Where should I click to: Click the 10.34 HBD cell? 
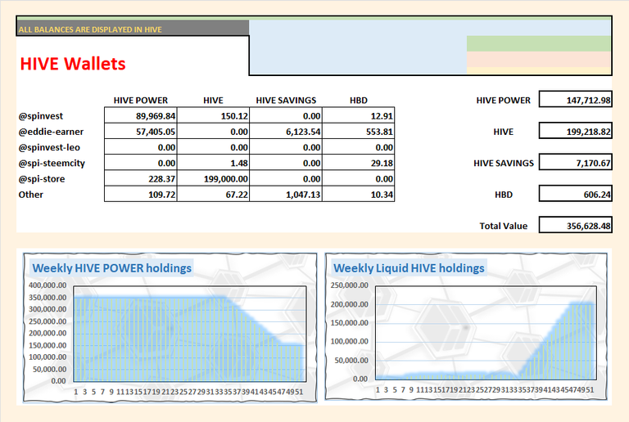(358, 195)
